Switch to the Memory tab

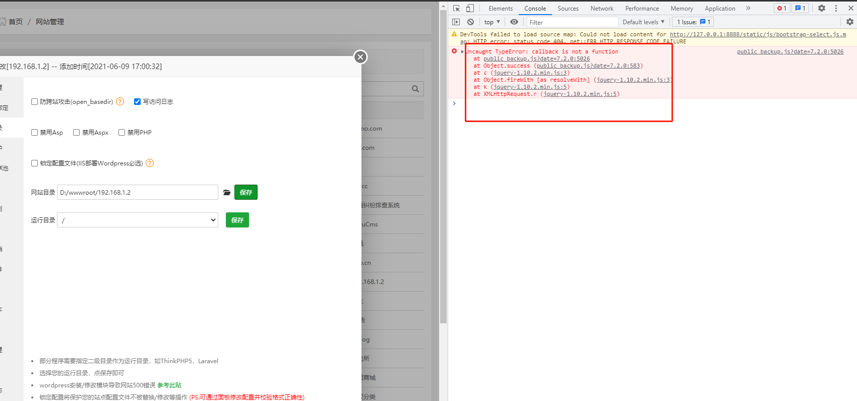pos(682,9)
